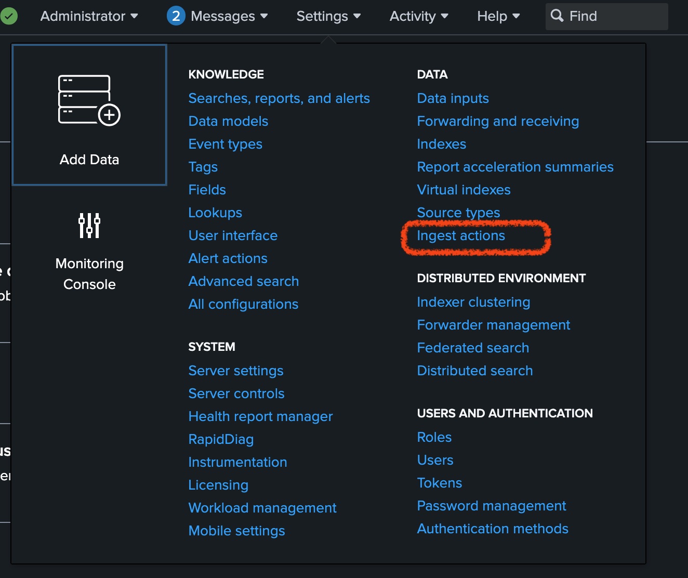Expand the Activity dropdown menu
Viewport: 688px width, 578px height.
tap(419, 16)
